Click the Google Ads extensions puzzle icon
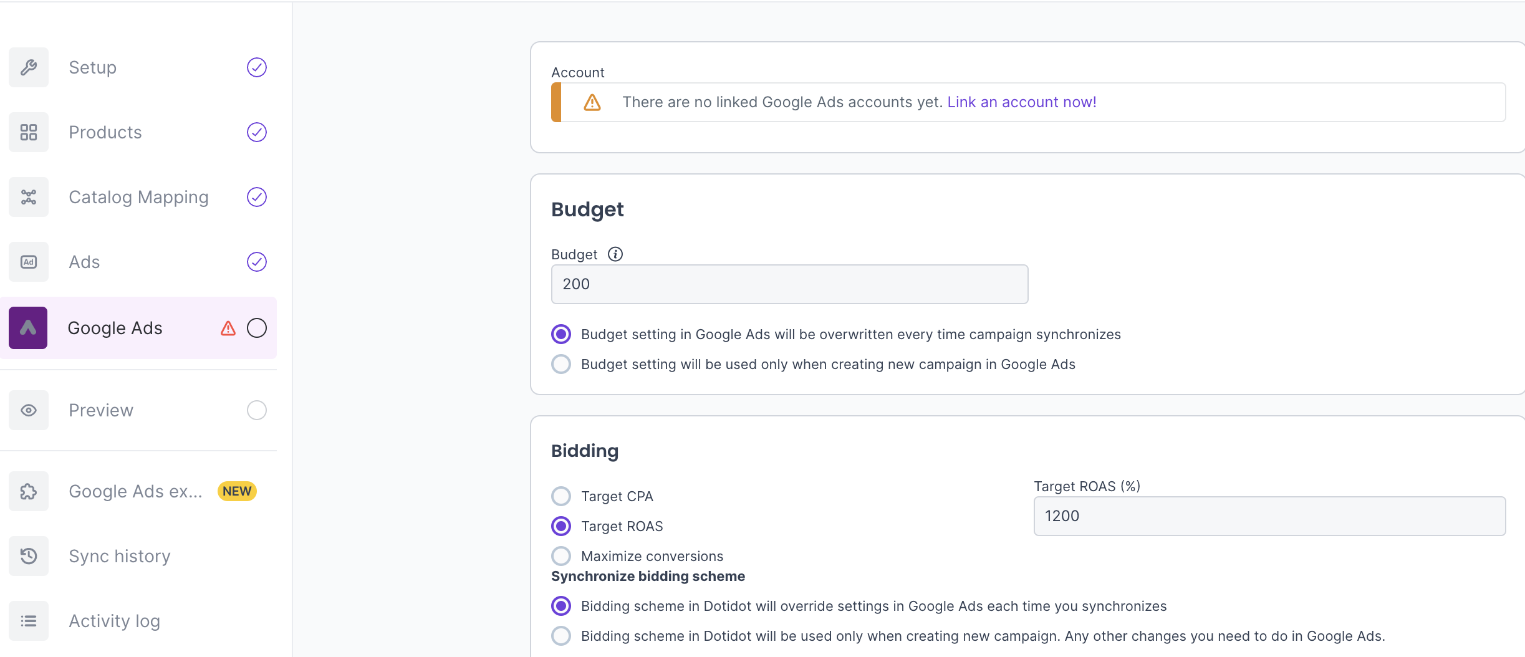 (x=29, y=491)
